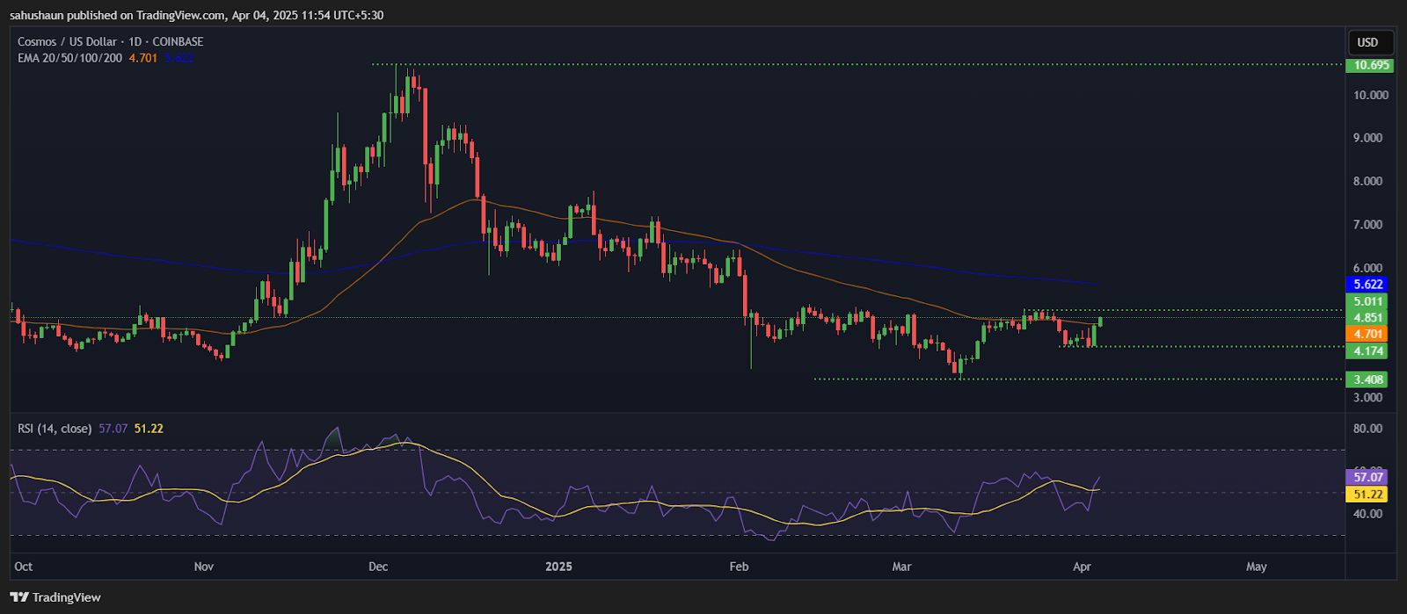Click the blue 5.622 price axis label
1407x614 pixels.
(x=1368, y=285)
